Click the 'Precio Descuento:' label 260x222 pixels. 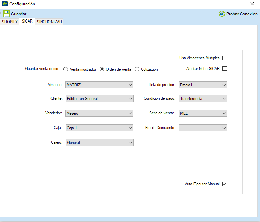click(160, 128)
